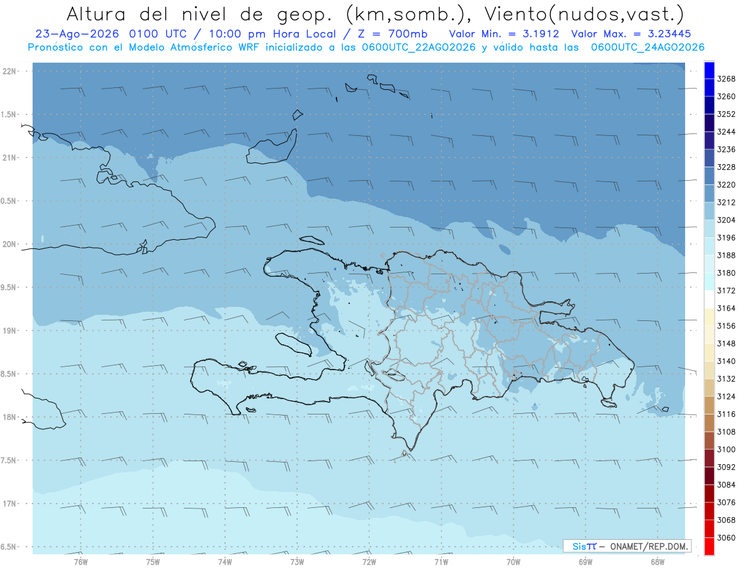The width and height of the screenshot is (738, 570).
Task: Click the '17N' latitude label
Action: pos(9,504)
